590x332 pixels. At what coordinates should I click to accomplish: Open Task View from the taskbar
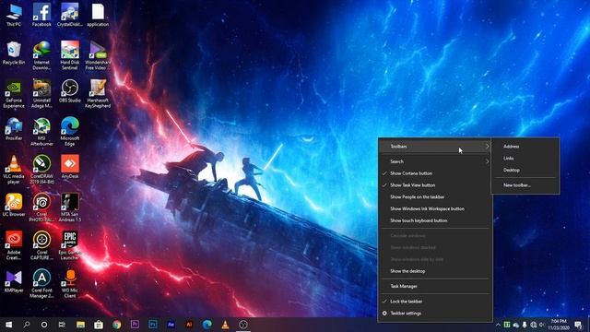coord(62,325)
